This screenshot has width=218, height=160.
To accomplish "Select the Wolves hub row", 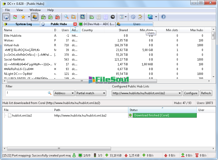I will (x=106, y=40).
